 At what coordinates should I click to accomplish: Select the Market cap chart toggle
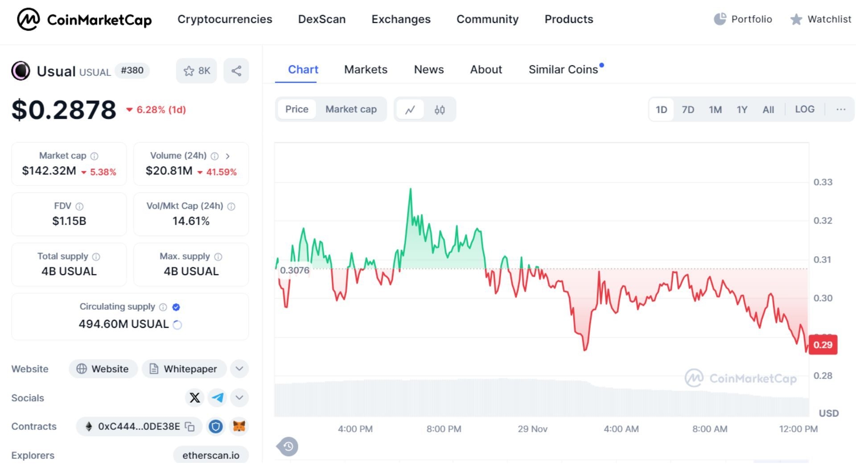pyautogui.click(x=351, y=109)
